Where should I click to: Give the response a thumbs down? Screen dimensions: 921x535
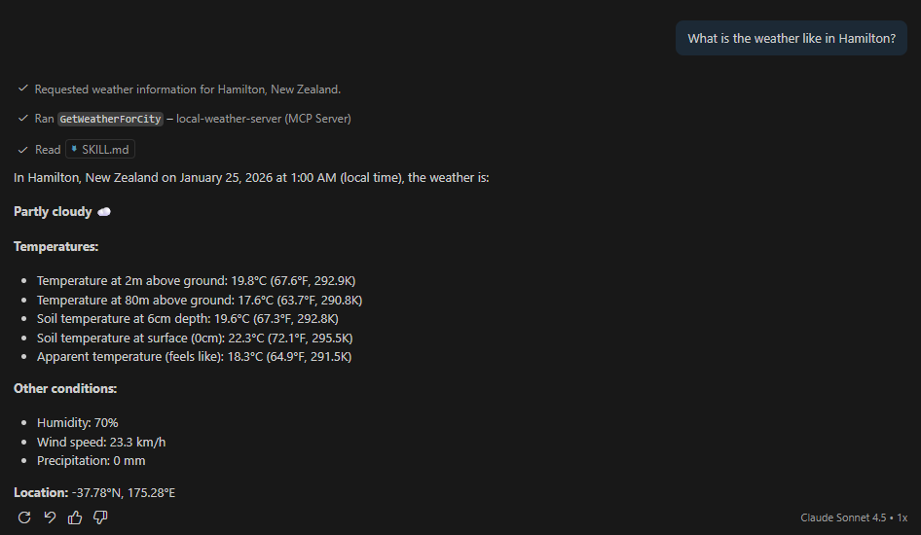pyautogui.click(x=100, y=517)
